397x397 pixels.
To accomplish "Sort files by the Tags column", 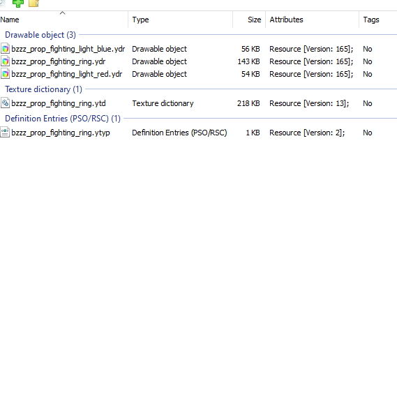I will 378,20.
